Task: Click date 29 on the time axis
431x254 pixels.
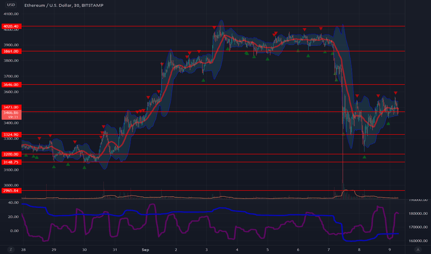Action: pos(54,249)
